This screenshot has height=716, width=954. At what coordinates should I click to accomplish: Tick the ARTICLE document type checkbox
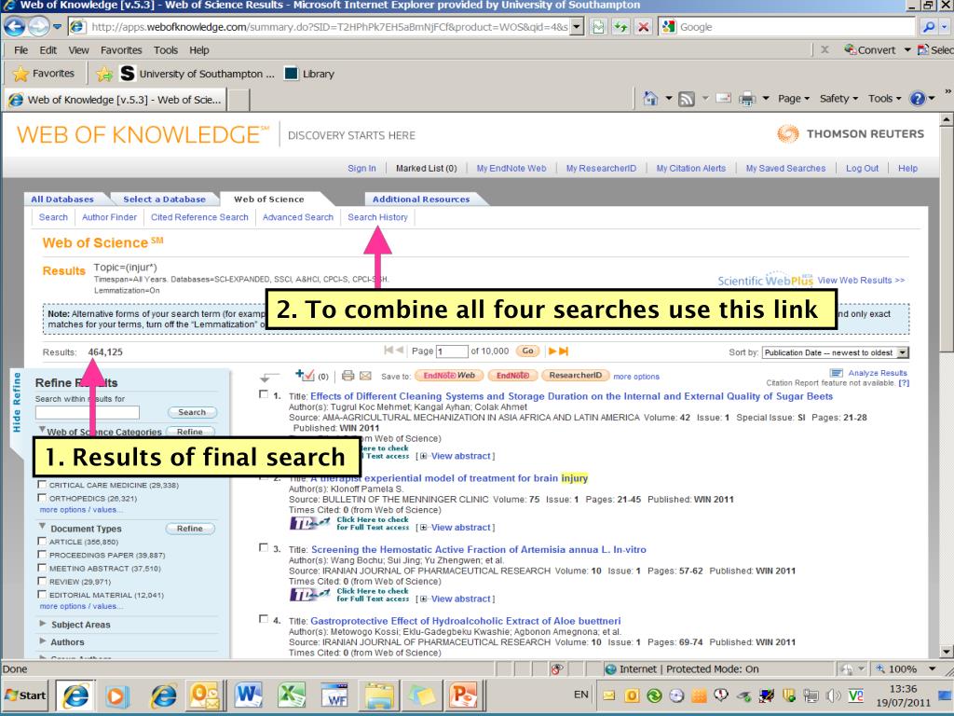(42, 542)
